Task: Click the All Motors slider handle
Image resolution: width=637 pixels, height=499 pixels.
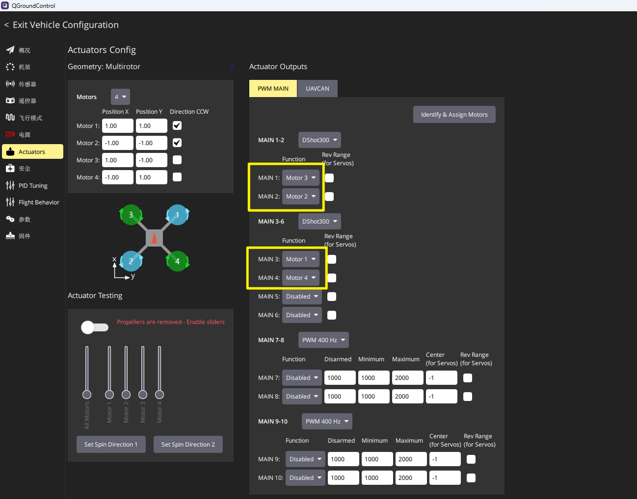Action: point(87,395)
